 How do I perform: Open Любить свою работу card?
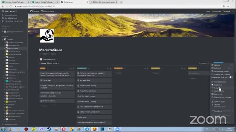coord(94,85)
